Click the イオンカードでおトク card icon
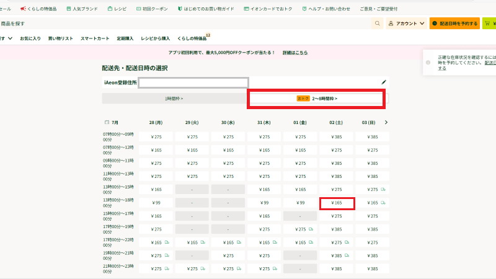The width and height of the screenshot is (496, 279). (246, 9)
